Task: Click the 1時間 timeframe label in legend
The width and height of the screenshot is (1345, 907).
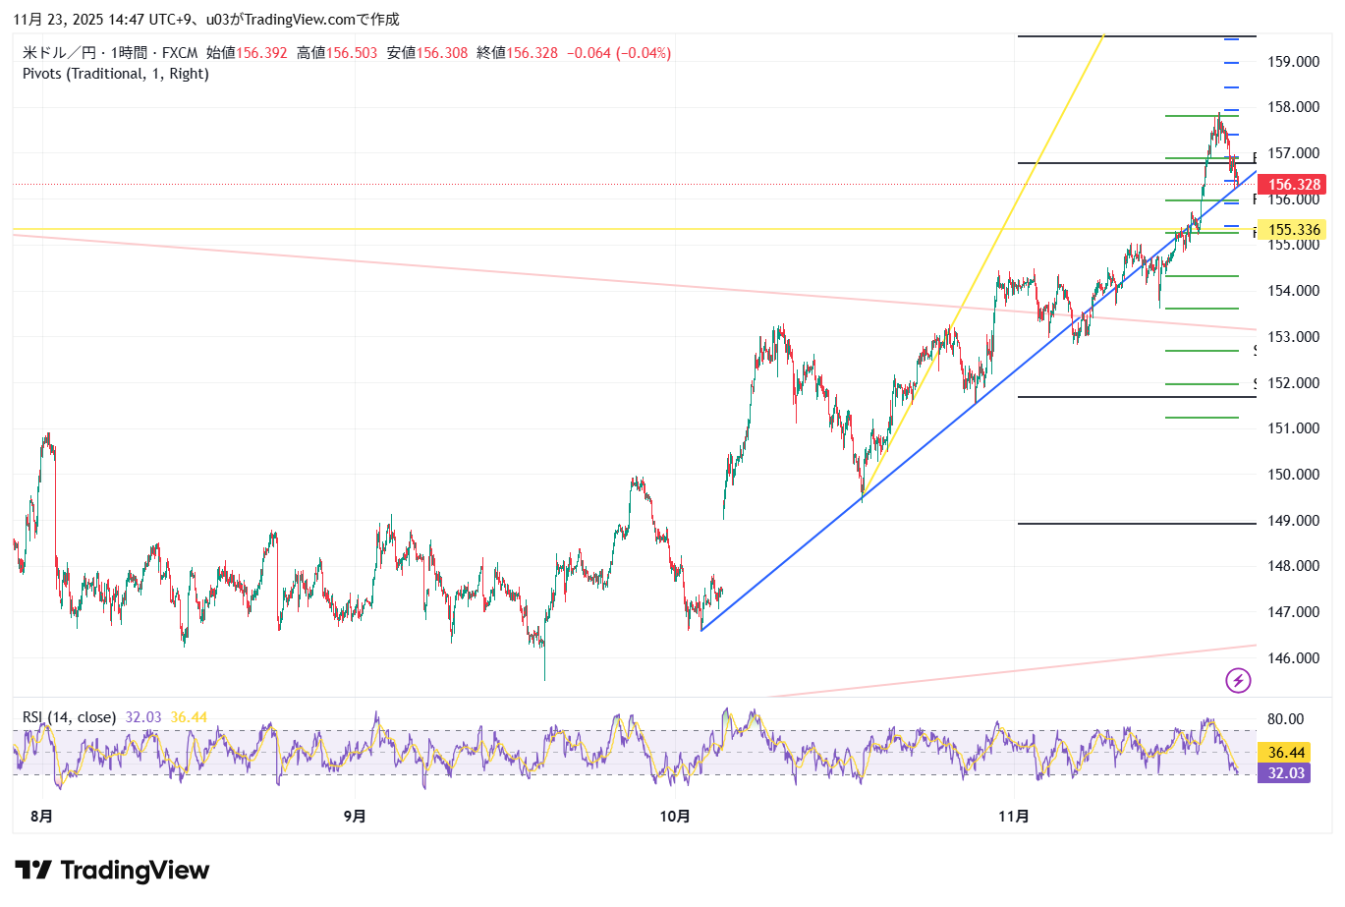Action: pyautogui.click(x=128, y=53)
